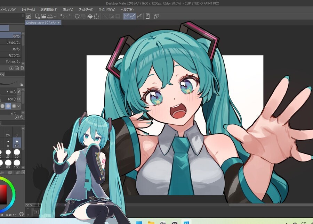Open the opacity dynamics button

[x=18, y=99]
